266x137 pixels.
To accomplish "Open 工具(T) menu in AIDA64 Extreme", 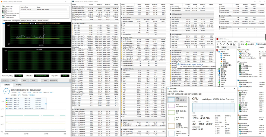I will [242, 42].
